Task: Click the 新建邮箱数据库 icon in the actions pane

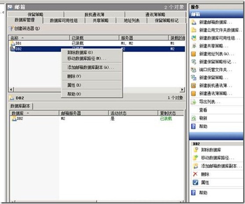Action: pyautogui.click(x=194, y=22)
